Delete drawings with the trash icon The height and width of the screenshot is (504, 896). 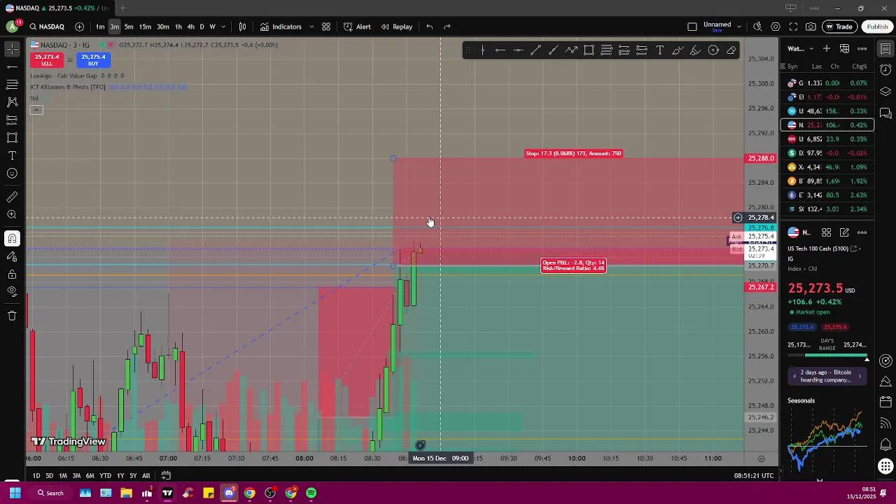[12, 316]
